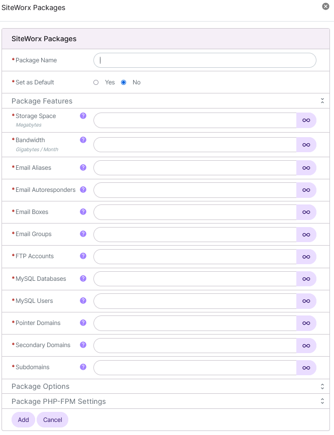
Task: Click the Bandwidth help icon
Action: coord(83,140)
